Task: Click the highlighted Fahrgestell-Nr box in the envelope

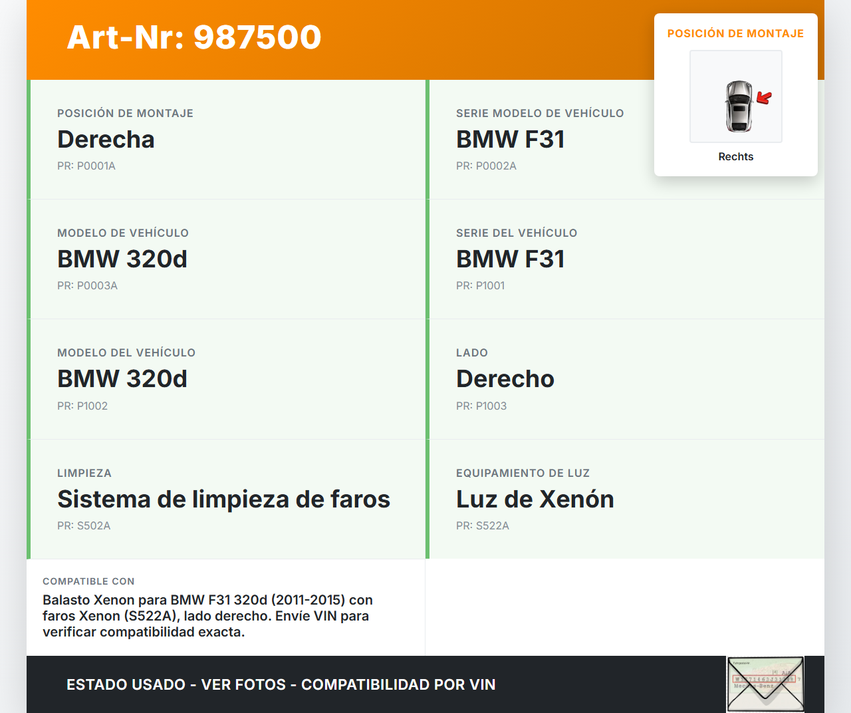Action: (765, 678)
